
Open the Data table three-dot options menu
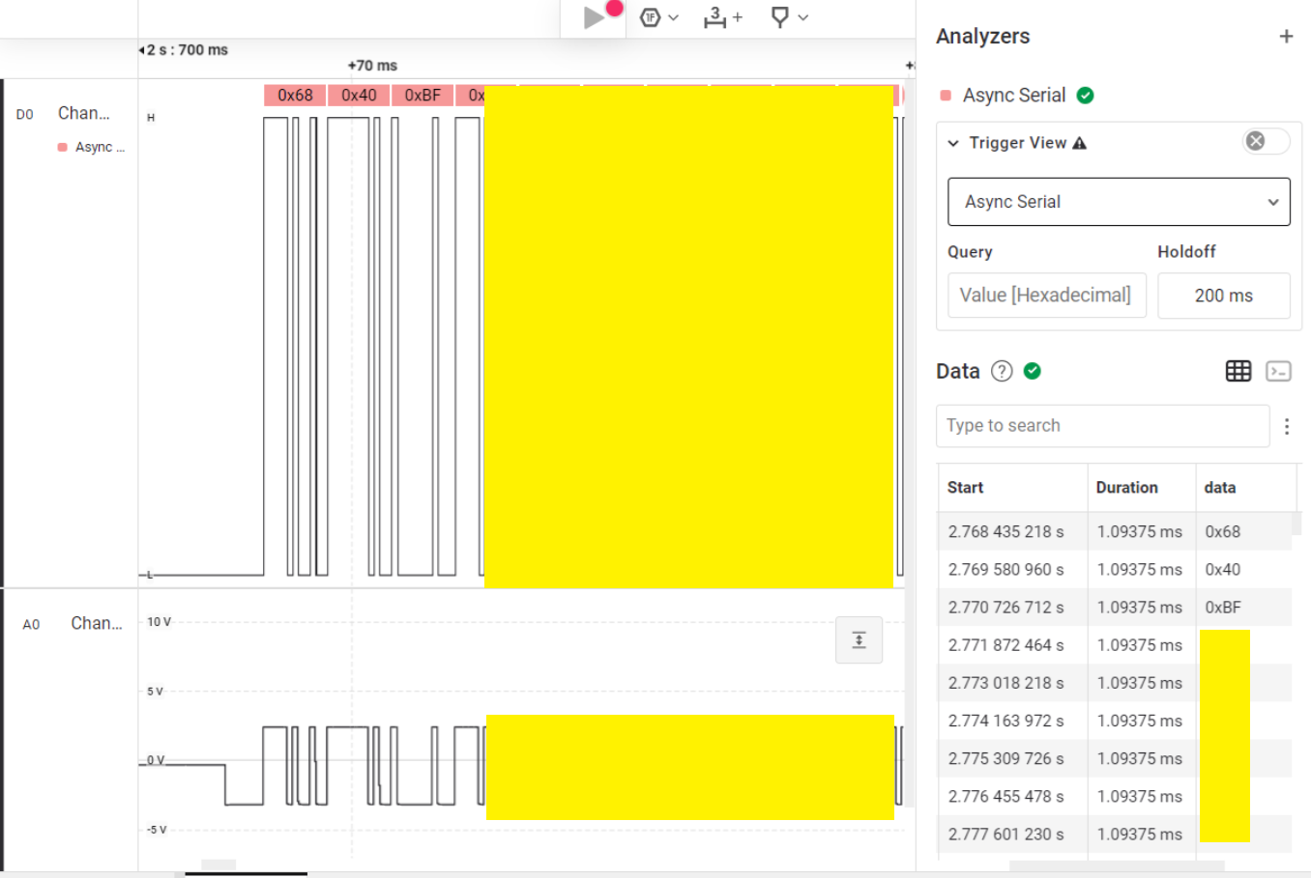(1286, 427)
